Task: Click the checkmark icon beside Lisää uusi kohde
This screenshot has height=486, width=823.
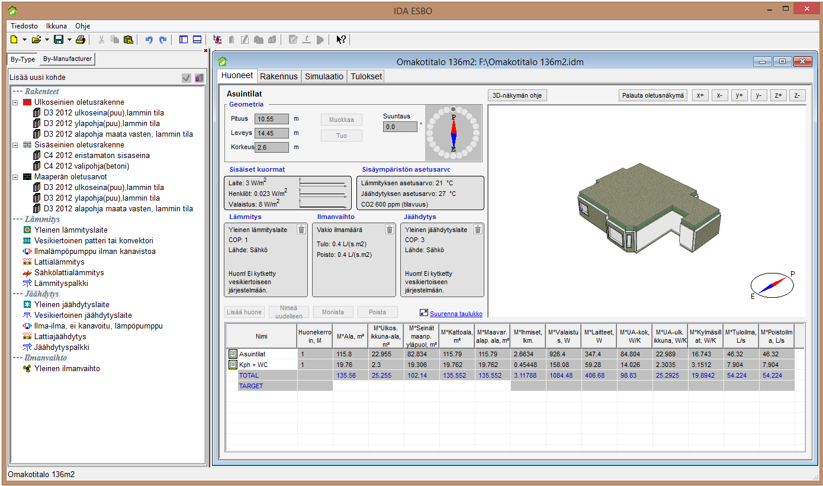Action: 187,78
